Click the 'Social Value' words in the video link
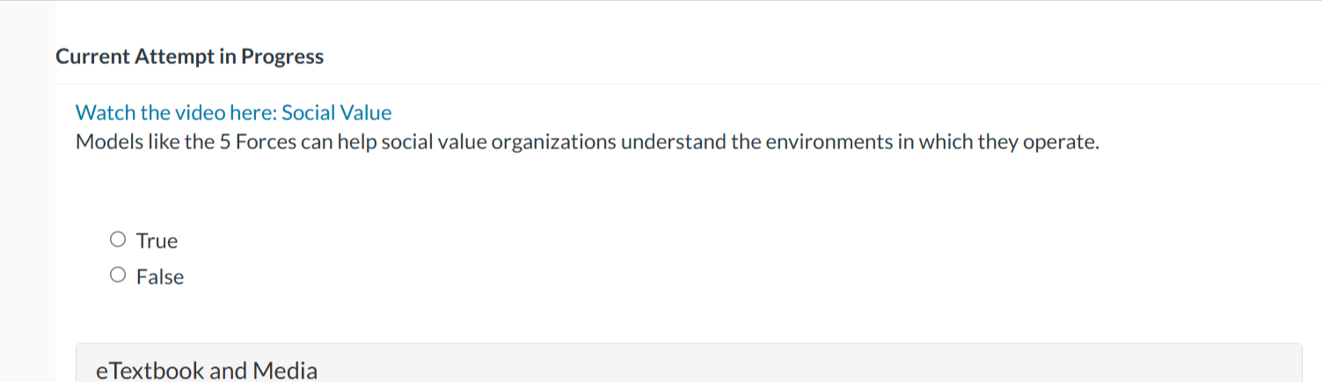Viewport: 1322px width, 382px height. pos(336,113)
